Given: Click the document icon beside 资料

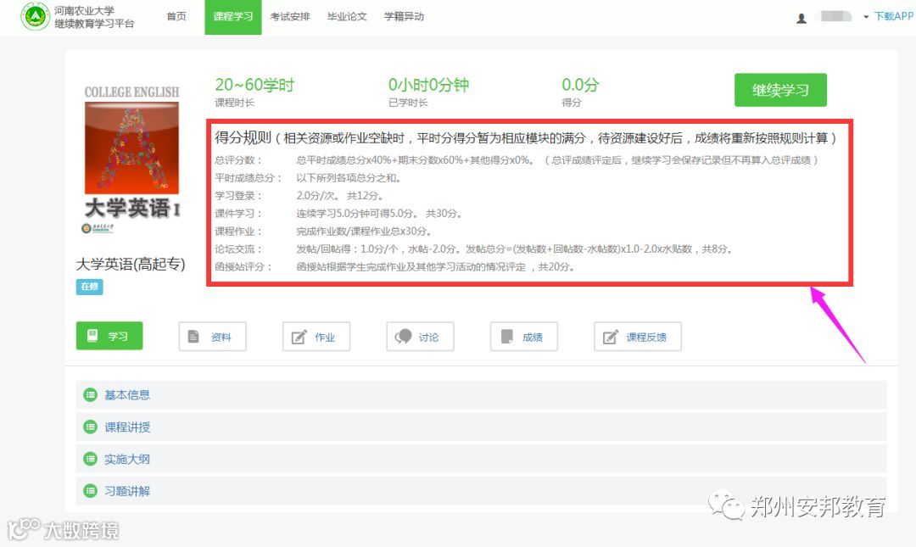Looking at the screenshot, I should [193, 337].
